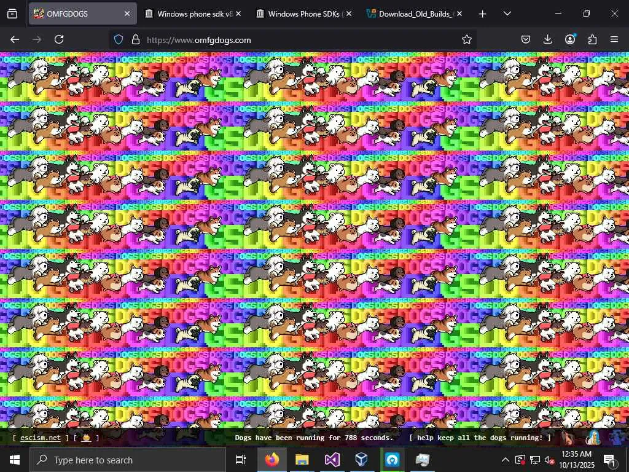
Task: Open the Firefox View icon
Action: point(12,14)
